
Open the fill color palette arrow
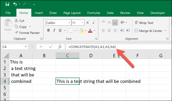(86, 30)
